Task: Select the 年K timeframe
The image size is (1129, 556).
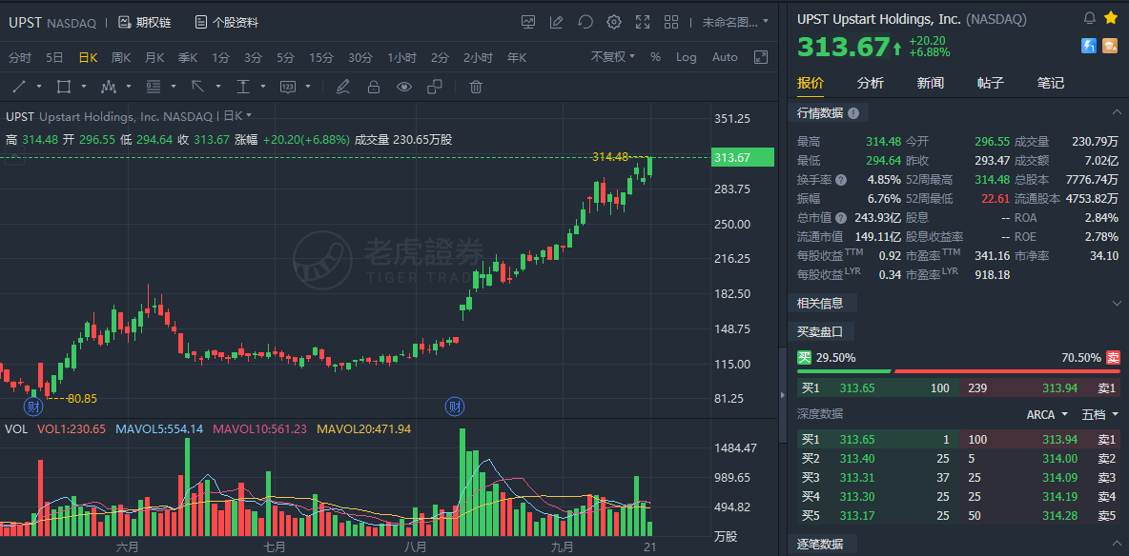Action: click(517, 57)
